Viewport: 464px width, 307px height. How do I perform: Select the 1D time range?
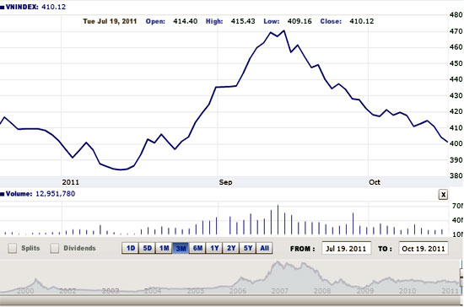tap(130, 248)
